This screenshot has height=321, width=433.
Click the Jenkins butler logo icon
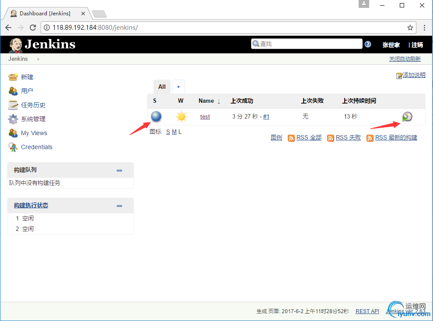[15, 45]
